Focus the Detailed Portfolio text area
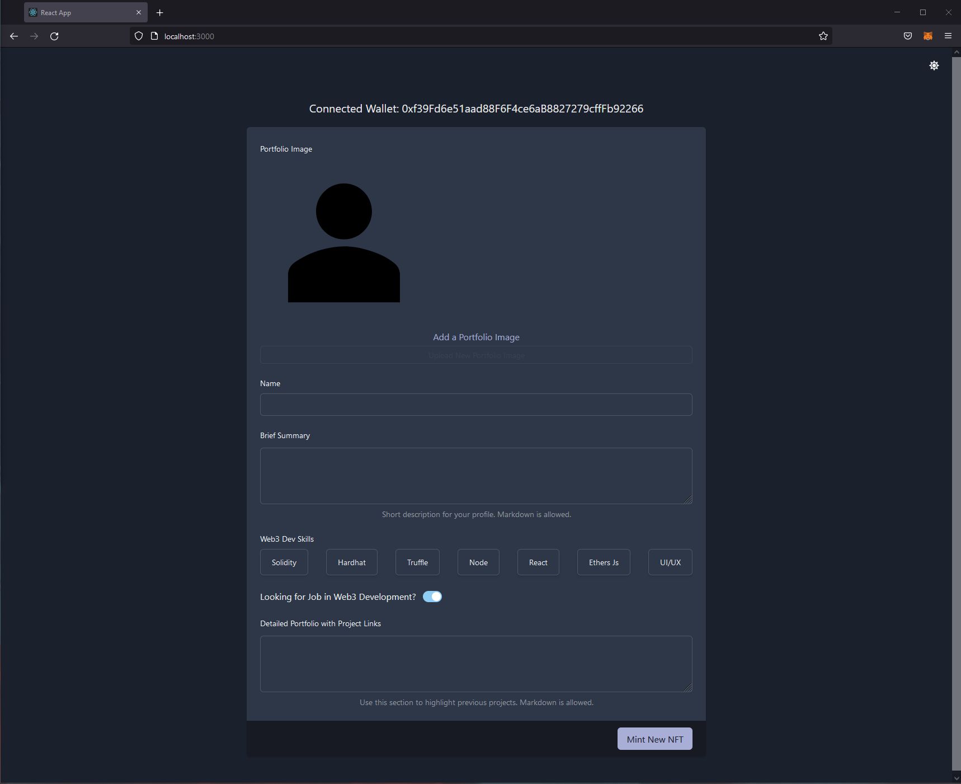This screenshot has width=961, height=784. (476, 664)
